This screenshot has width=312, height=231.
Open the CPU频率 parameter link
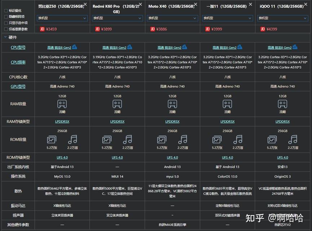click(x=18, y=62)
